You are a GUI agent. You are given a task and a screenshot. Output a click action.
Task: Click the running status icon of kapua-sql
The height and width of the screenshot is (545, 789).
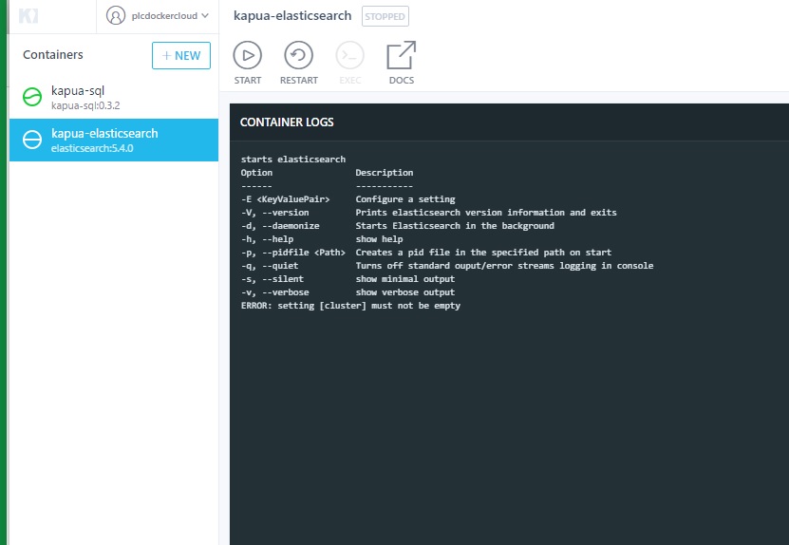(x=32, y=97)
